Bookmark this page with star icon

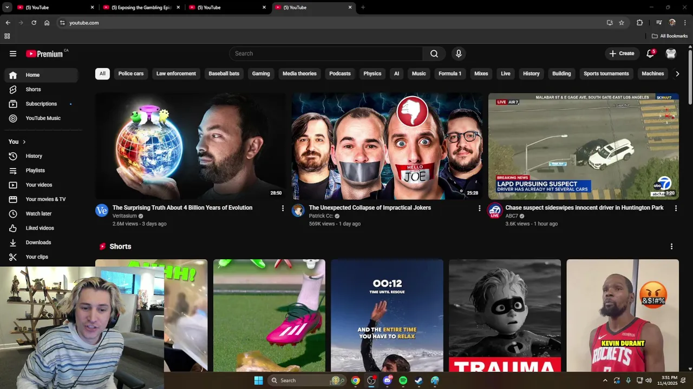[622, 23]
